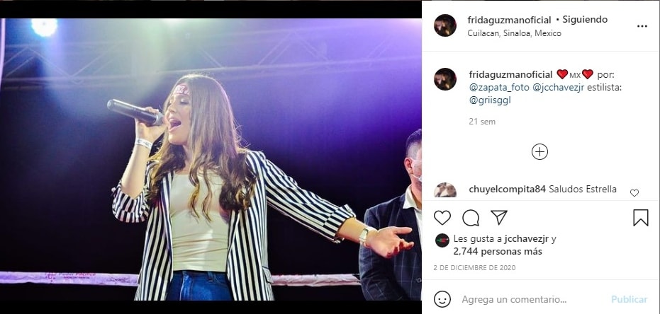Like chuyelcompita84's comment

[x=634, y=193]
